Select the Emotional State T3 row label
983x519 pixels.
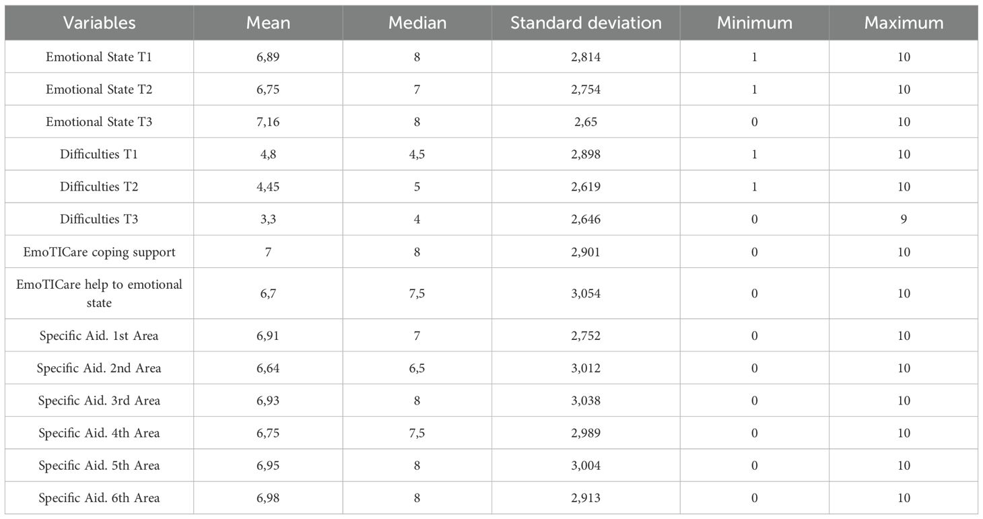(x=99, y=122)
